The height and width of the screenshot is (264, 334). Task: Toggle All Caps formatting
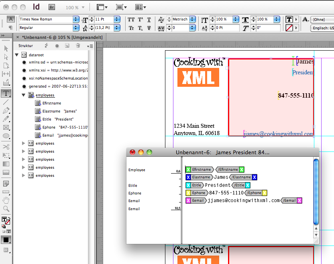tap(131, 20)
